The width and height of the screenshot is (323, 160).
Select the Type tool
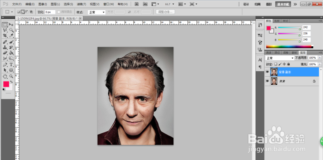coord(11,65)
